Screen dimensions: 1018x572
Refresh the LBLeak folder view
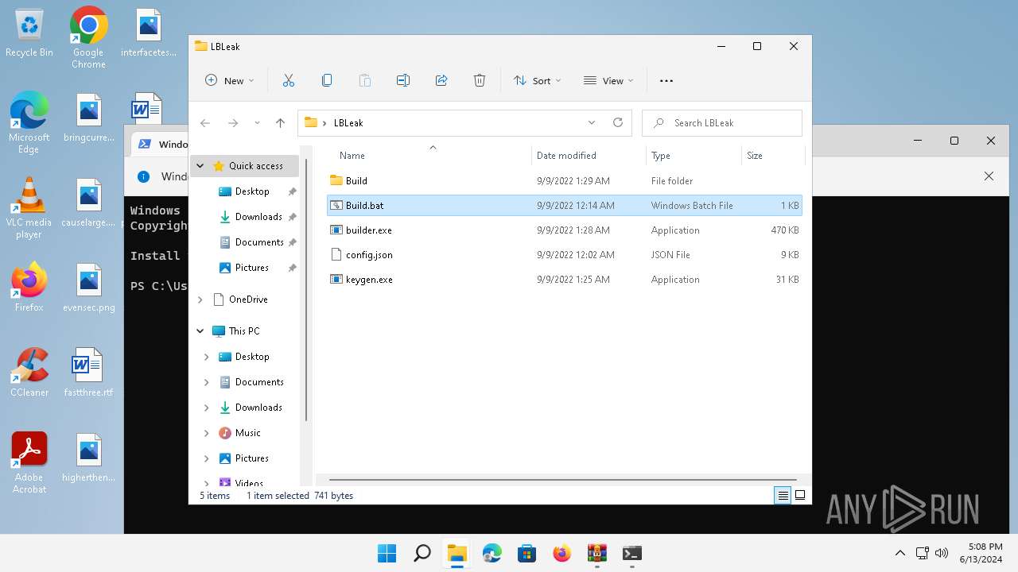(617, 123)
